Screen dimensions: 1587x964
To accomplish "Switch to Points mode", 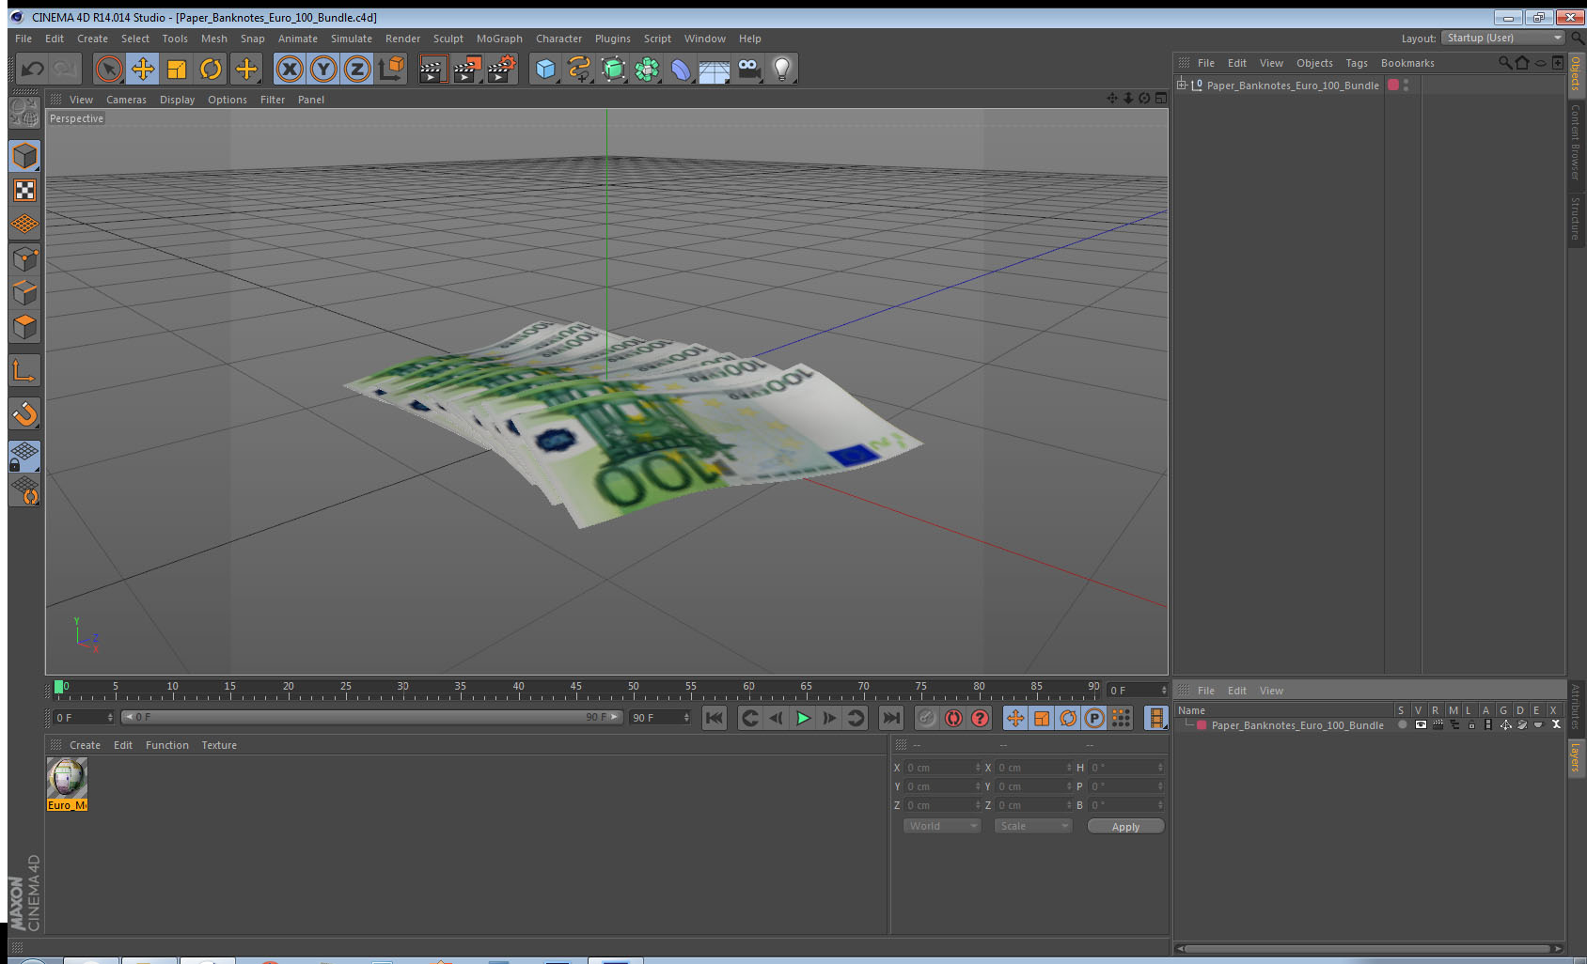I will (x=24, y=259).
